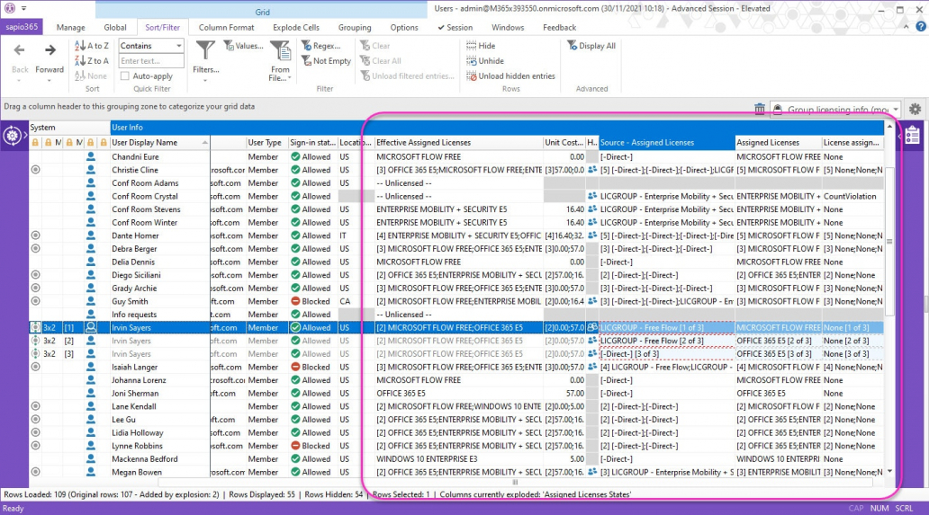This screenshot has height=515, width=929.
Task: Click the Unit Cost column header
Action: pos(564,143)
